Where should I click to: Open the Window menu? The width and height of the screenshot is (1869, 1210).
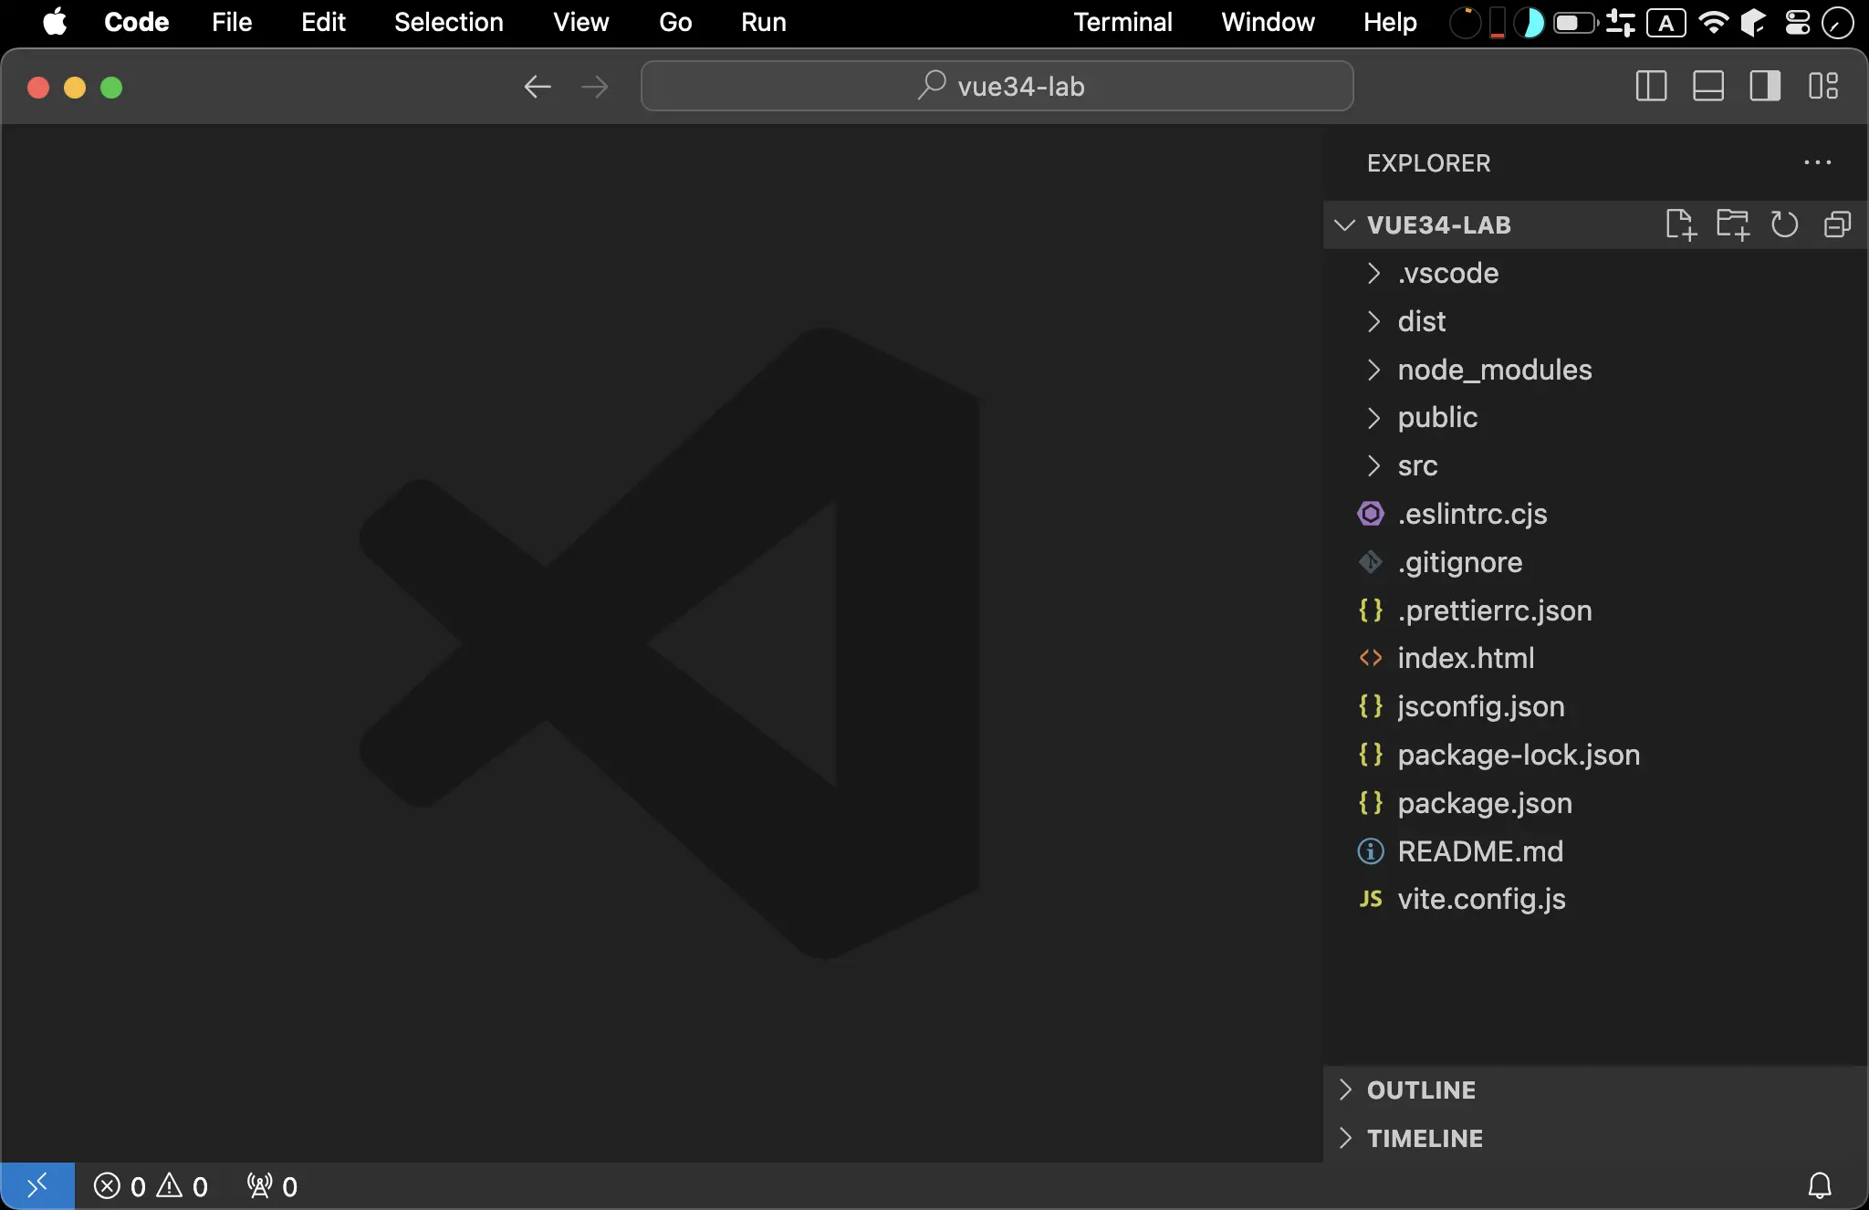click(x=1268, y=22)
